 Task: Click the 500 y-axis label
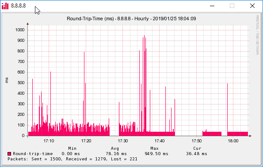pos(21,83)
